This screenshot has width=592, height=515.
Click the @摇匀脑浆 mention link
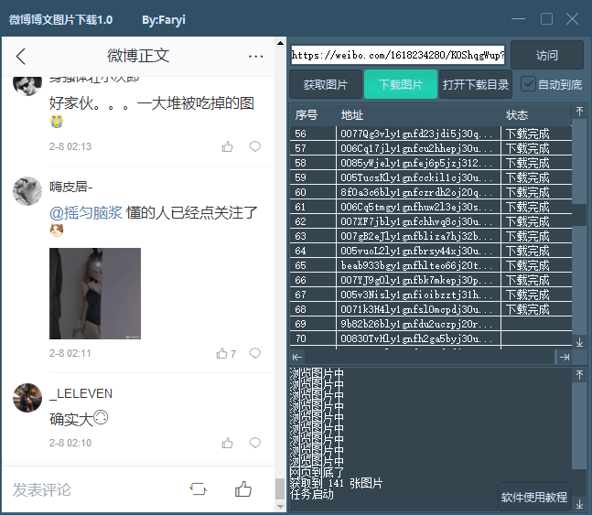(86, 213)
